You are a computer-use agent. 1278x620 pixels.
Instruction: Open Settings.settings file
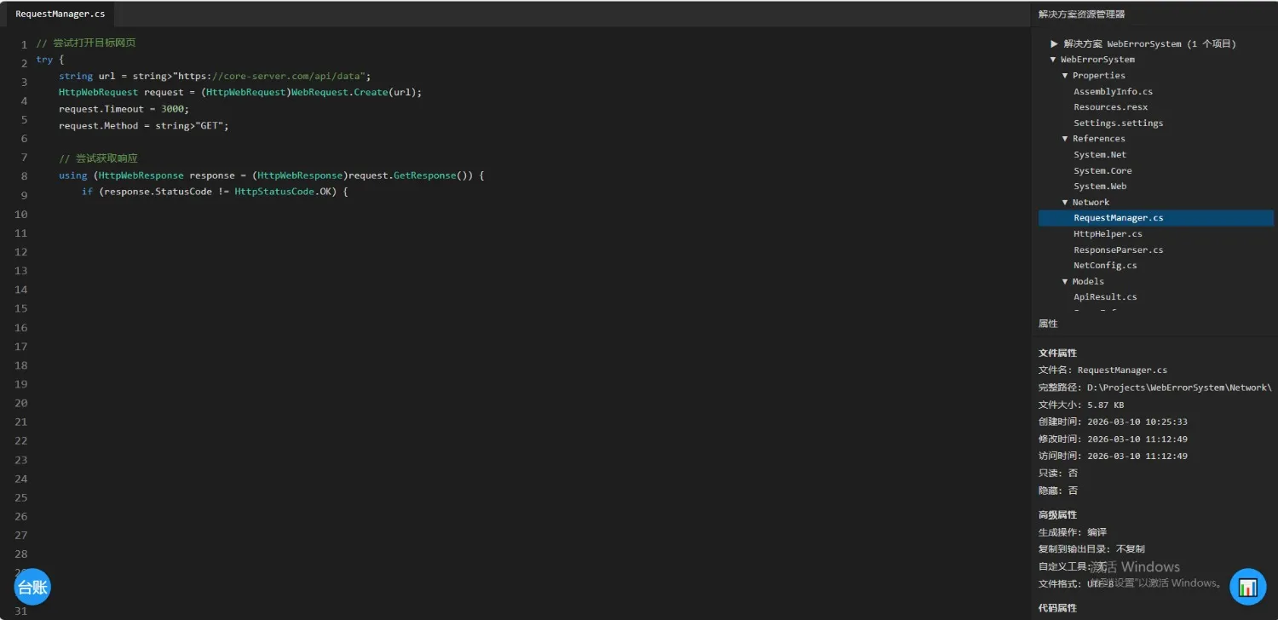pyautogui.click(x=1118, y=123)
